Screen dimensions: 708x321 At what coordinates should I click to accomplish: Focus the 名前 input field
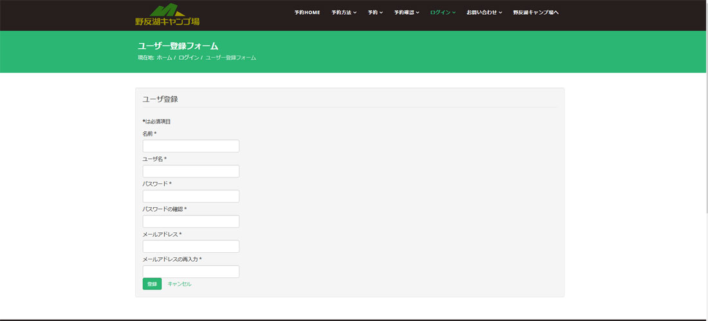191,146
